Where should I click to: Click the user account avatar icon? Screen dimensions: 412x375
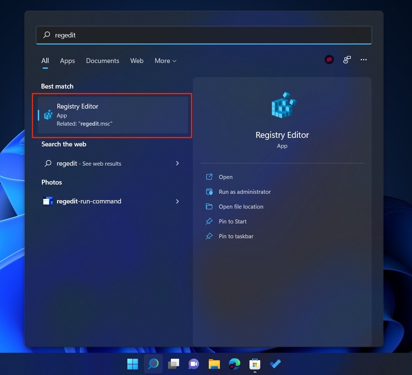click(x=329, y=59)
